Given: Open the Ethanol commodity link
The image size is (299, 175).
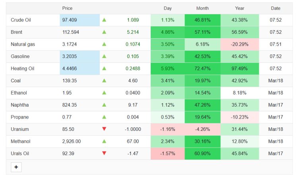Looking at the screenshot, I should (19, 93).
